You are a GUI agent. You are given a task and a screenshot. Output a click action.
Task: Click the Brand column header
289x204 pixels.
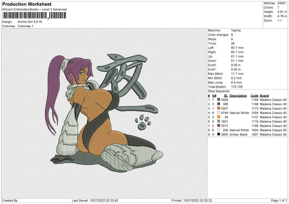(264, 96)
